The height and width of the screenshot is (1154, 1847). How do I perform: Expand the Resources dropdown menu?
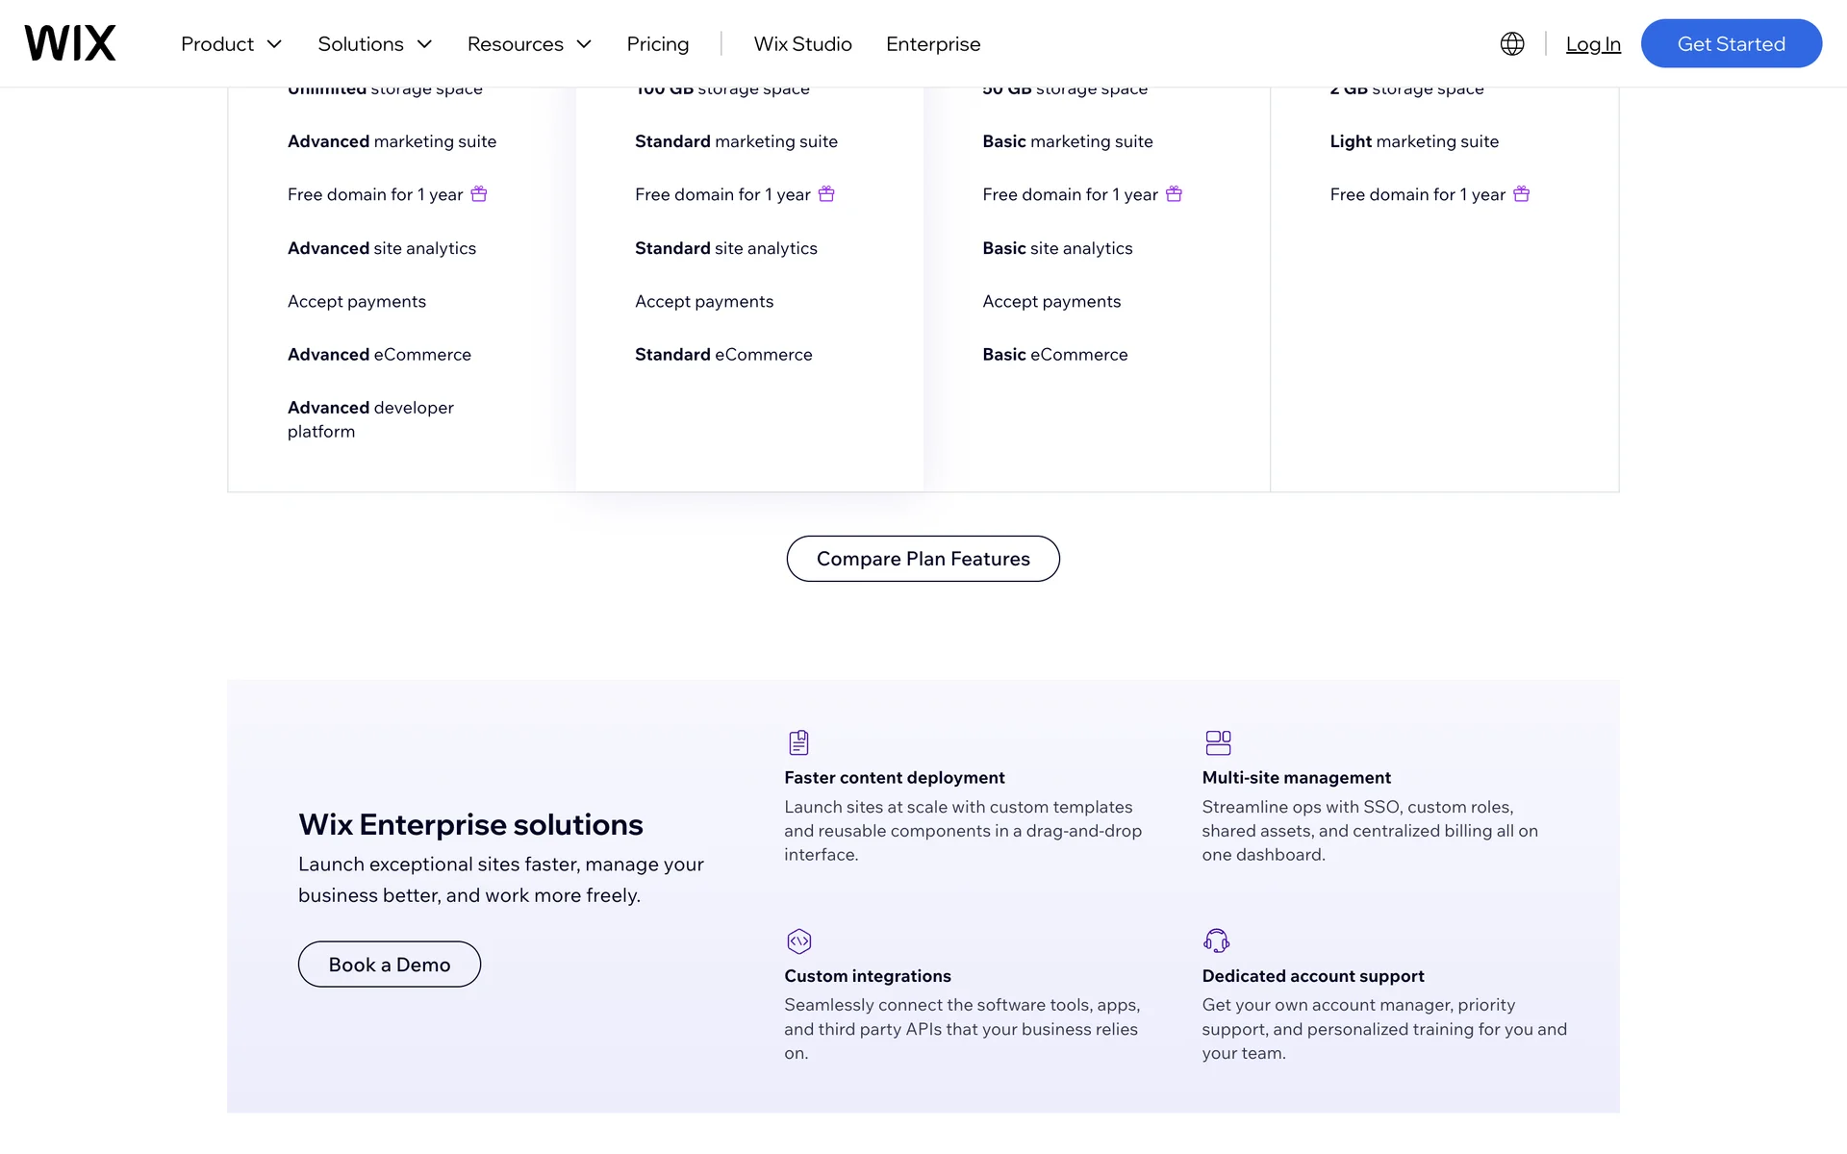click(x=529, y=44)
